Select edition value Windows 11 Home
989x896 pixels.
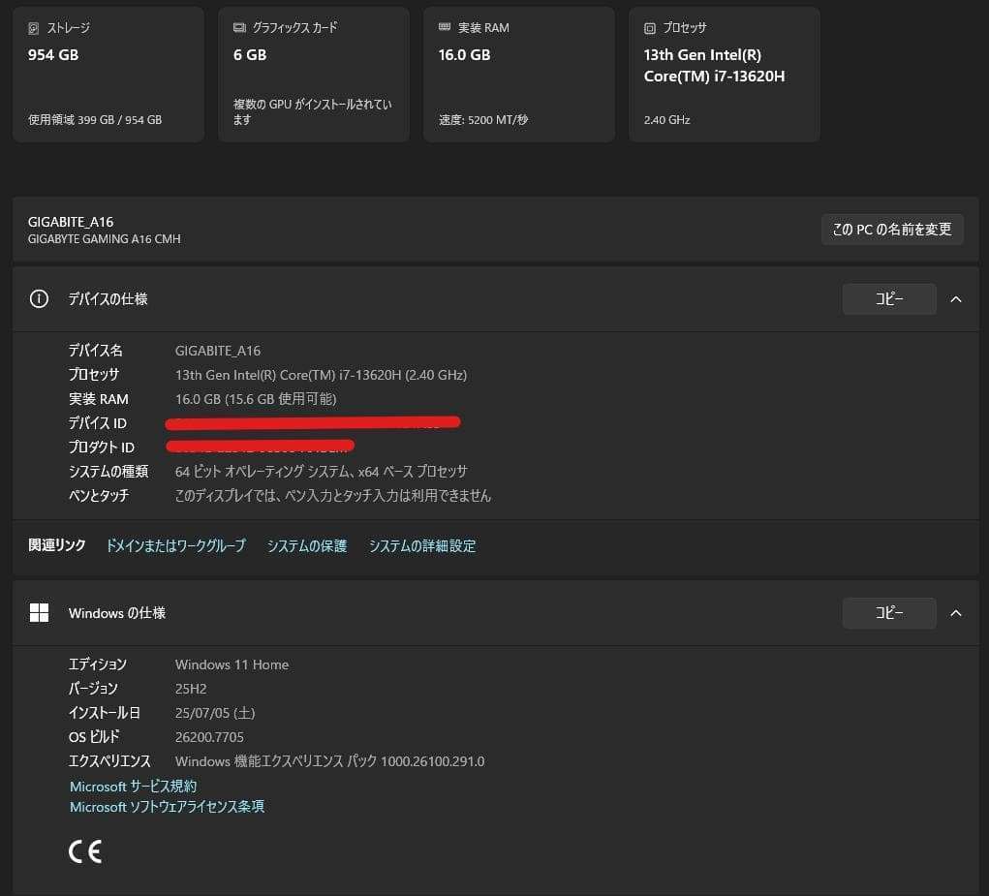pyautogui.click(x=232, y=664)
